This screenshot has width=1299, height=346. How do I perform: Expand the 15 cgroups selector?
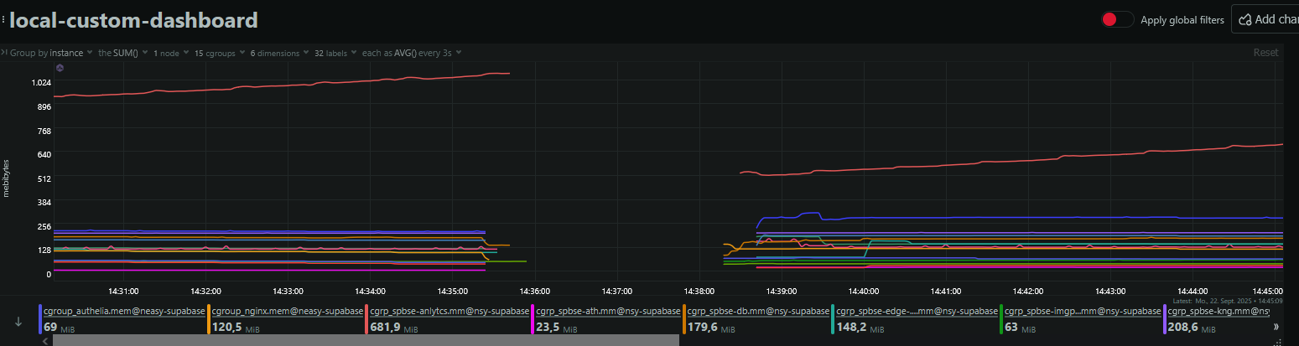[219, 53]
